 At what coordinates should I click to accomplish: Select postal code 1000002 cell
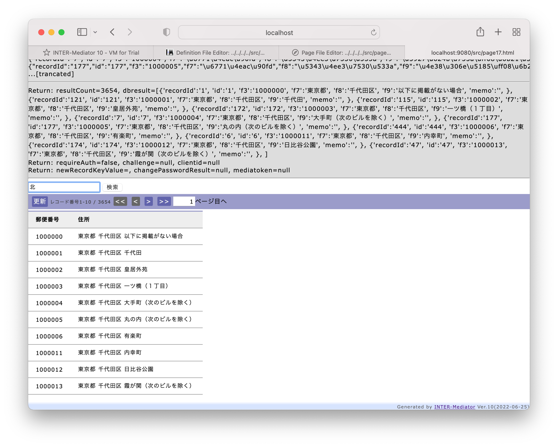[x=49, y=270]
